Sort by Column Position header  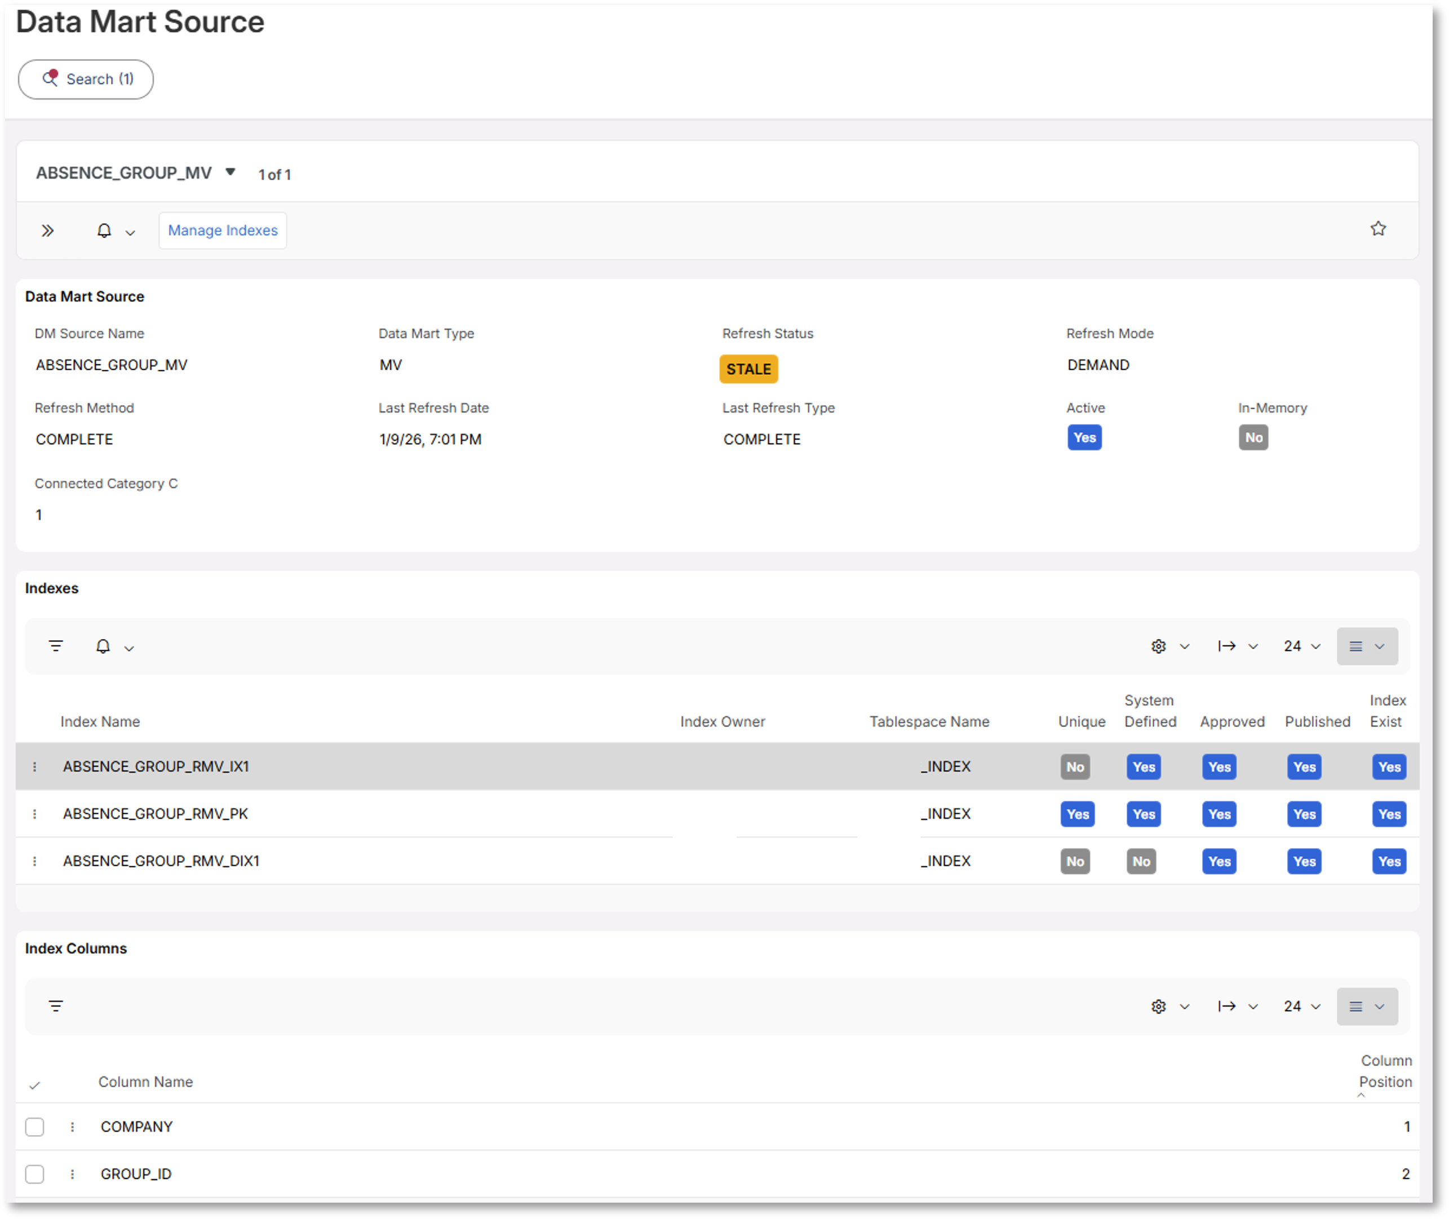point(1385,1071)
